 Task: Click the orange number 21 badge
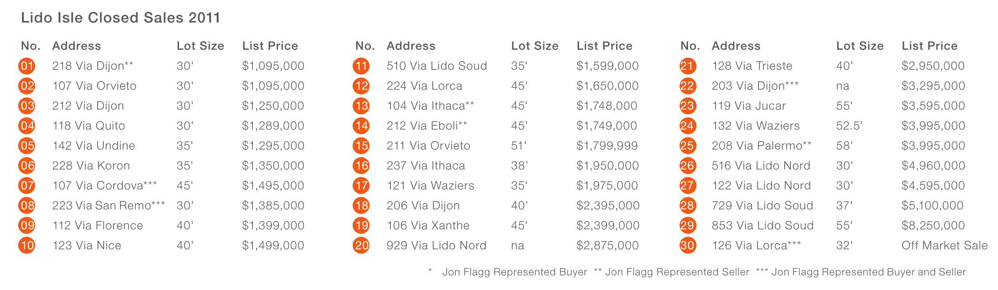tap(687, 66)
